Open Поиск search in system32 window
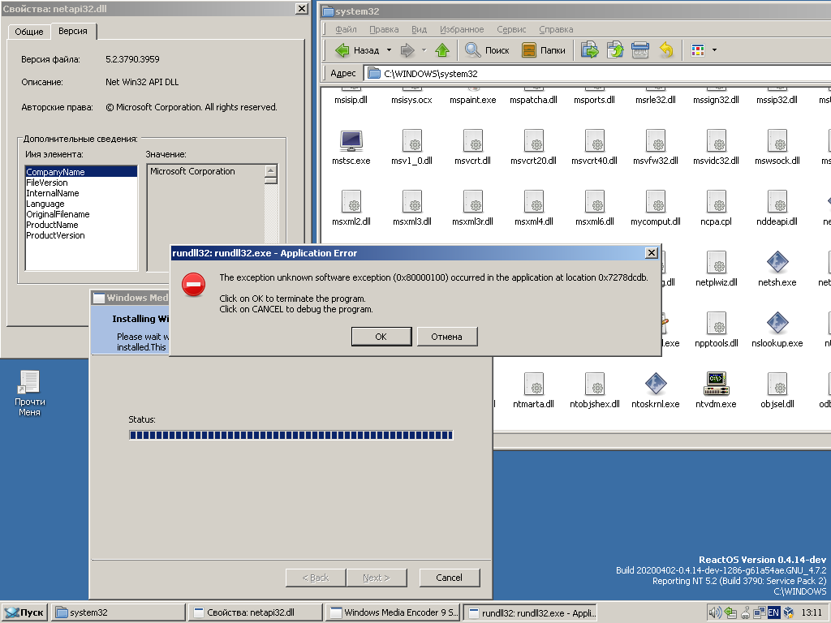 (487, 50)
